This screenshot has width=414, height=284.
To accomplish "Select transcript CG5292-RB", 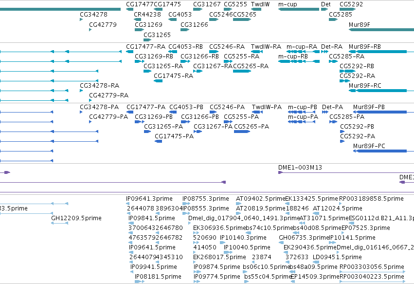I will (347, 71).
